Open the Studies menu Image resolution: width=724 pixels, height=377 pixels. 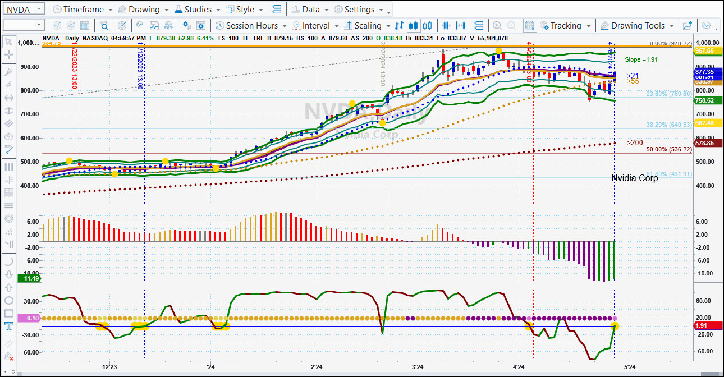click(198, 10)
